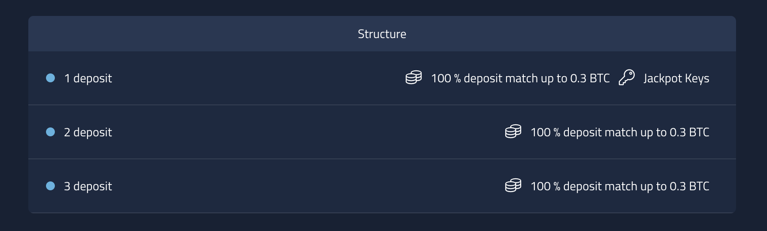Click third row's 100 % deposit match text
This screenshot has width=767, height=231.
click(620, 186)
